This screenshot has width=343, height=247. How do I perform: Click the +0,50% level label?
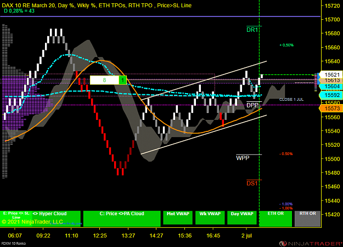286,45
